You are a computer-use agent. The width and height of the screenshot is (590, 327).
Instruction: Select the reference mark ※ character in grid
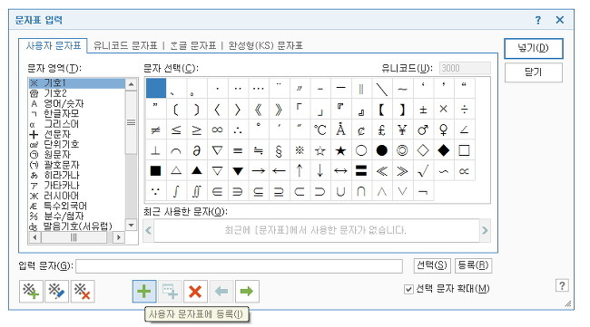coord(300,150)
